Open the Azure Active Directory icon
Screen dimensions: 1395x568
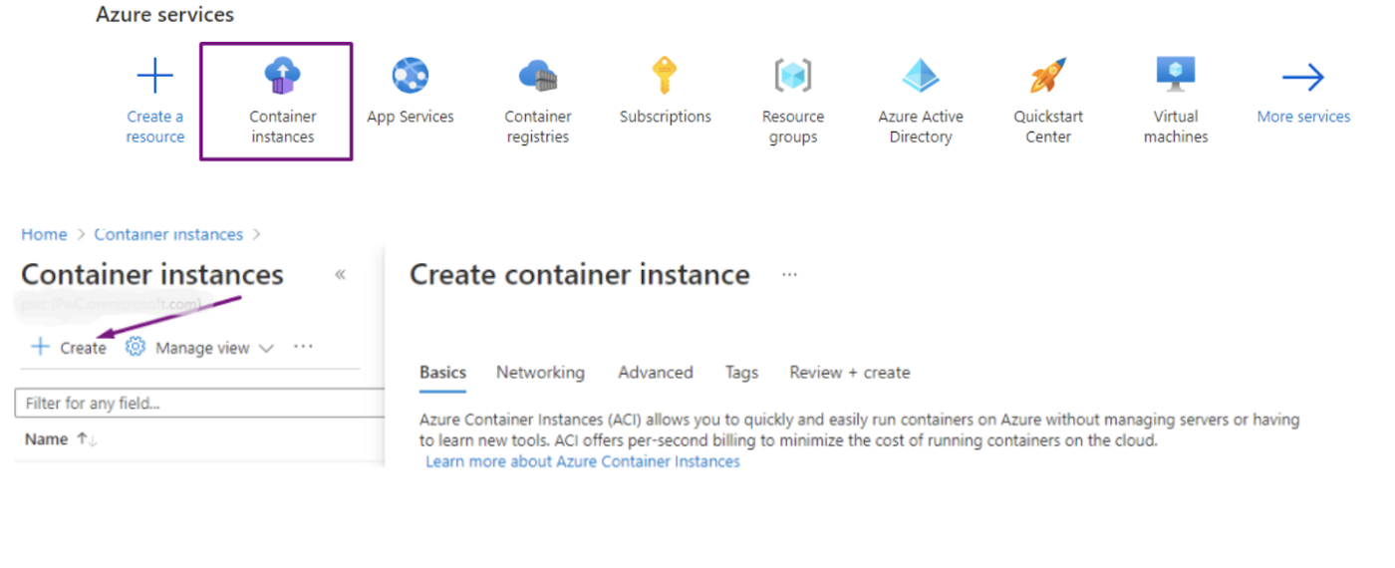click(921, 76)
